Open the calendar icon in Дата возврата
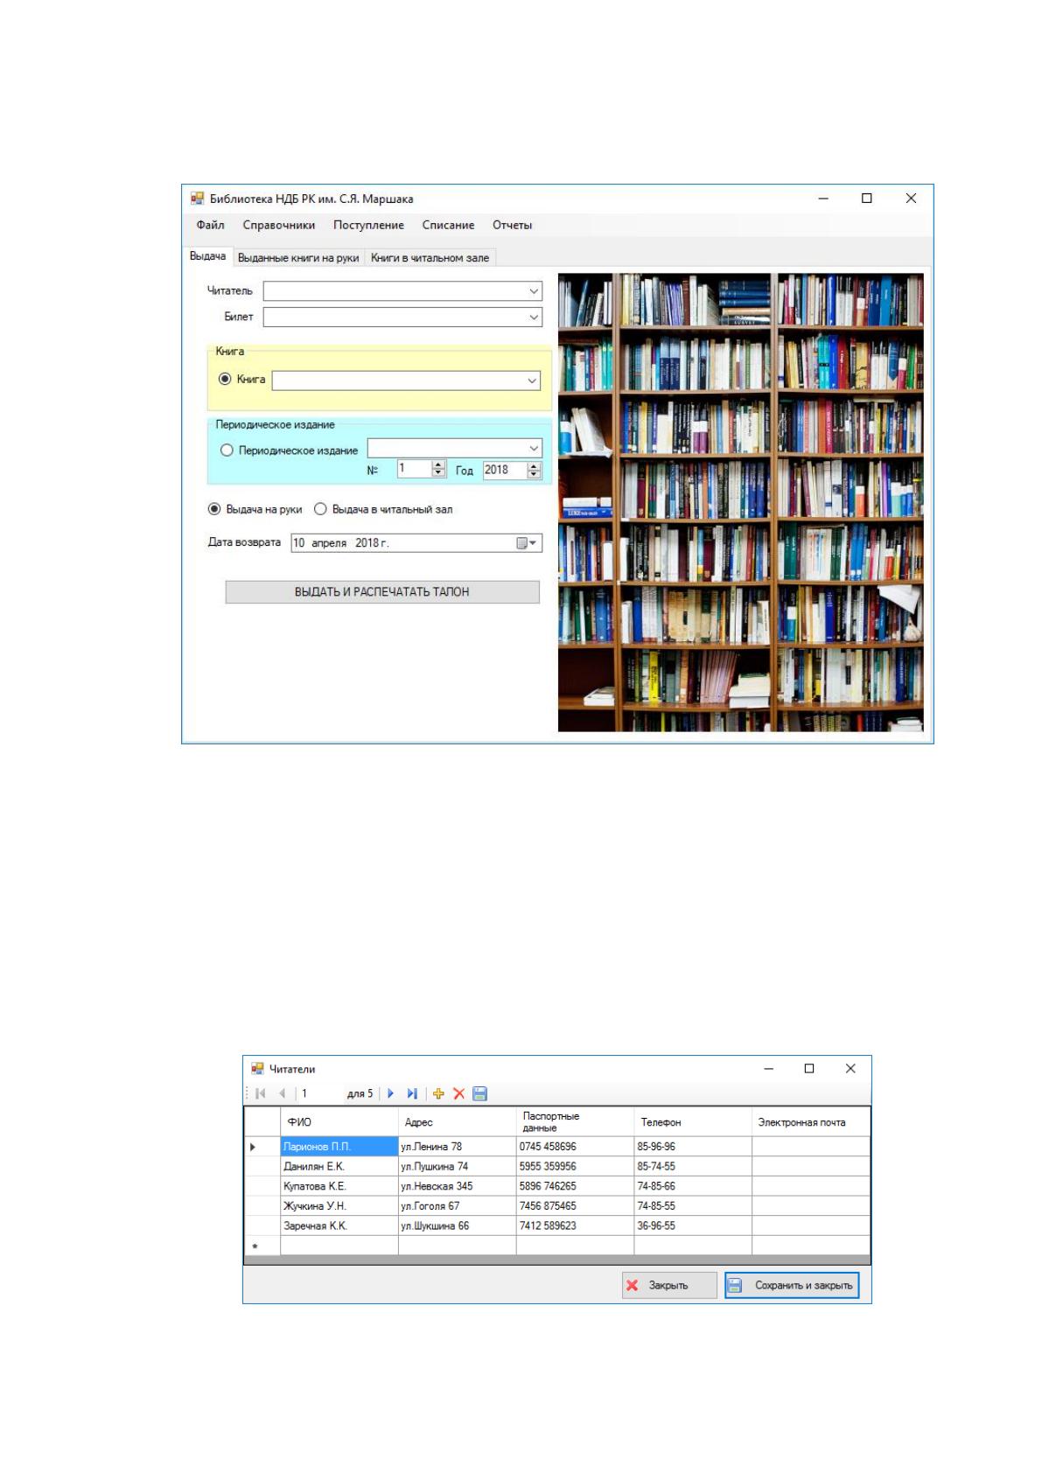Image resolution: width=1042 pixels, height=1473 pixels. click(x=527, y=543)
